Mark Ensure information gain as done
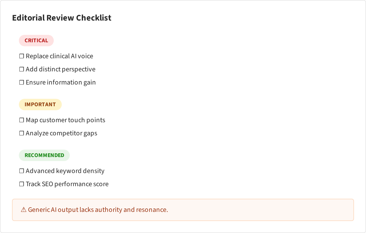Screen dimensions: 366x233 (21, 83)
